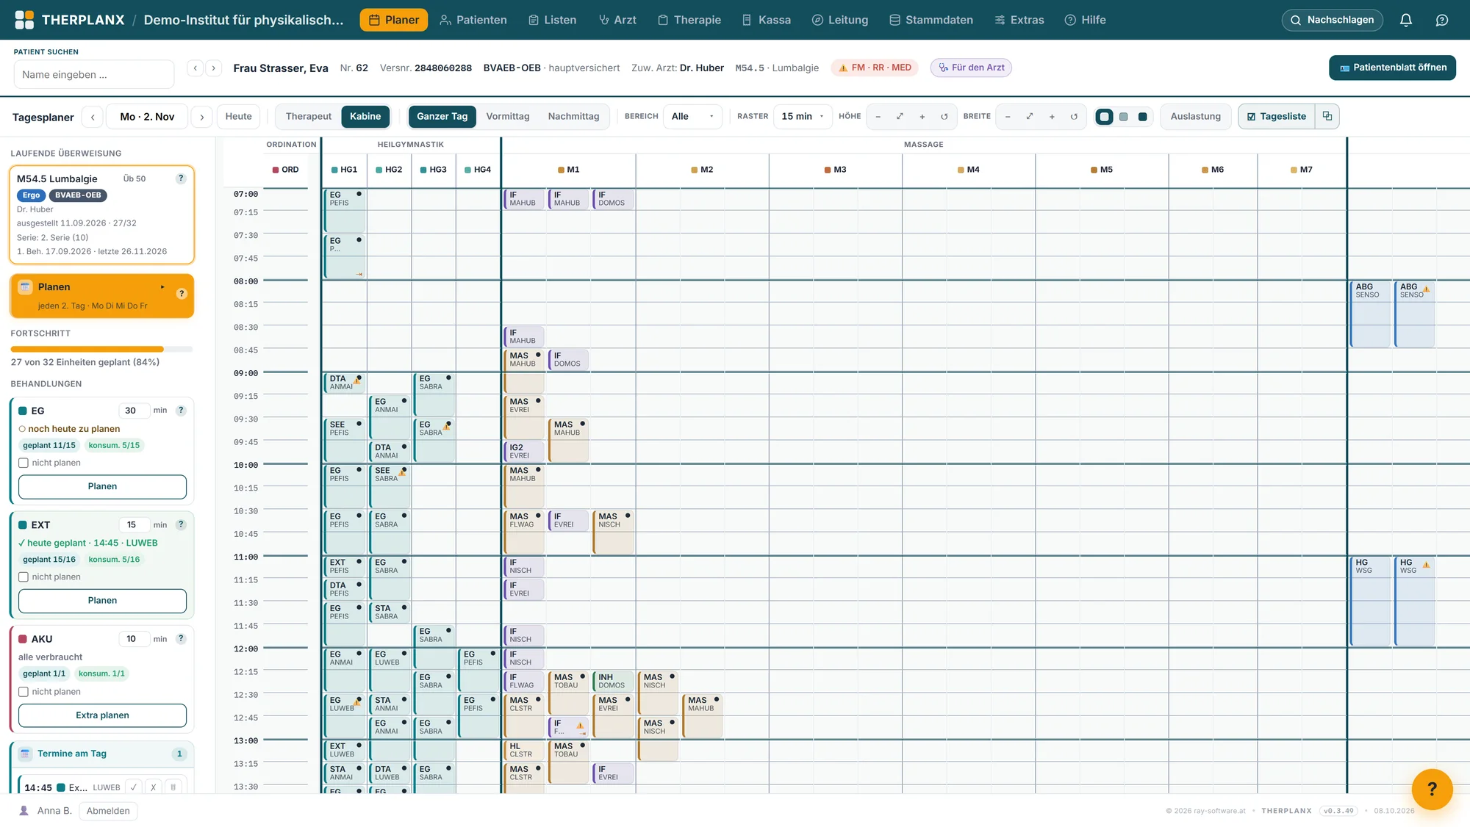Select the medium gray density swatch

pos(1123,117)
